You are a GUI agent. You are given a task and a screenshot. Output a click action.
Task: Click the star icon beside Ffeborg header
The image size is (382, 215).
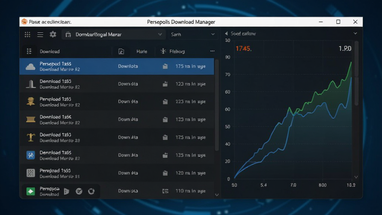pyautogui.click(x=163, y=51)
